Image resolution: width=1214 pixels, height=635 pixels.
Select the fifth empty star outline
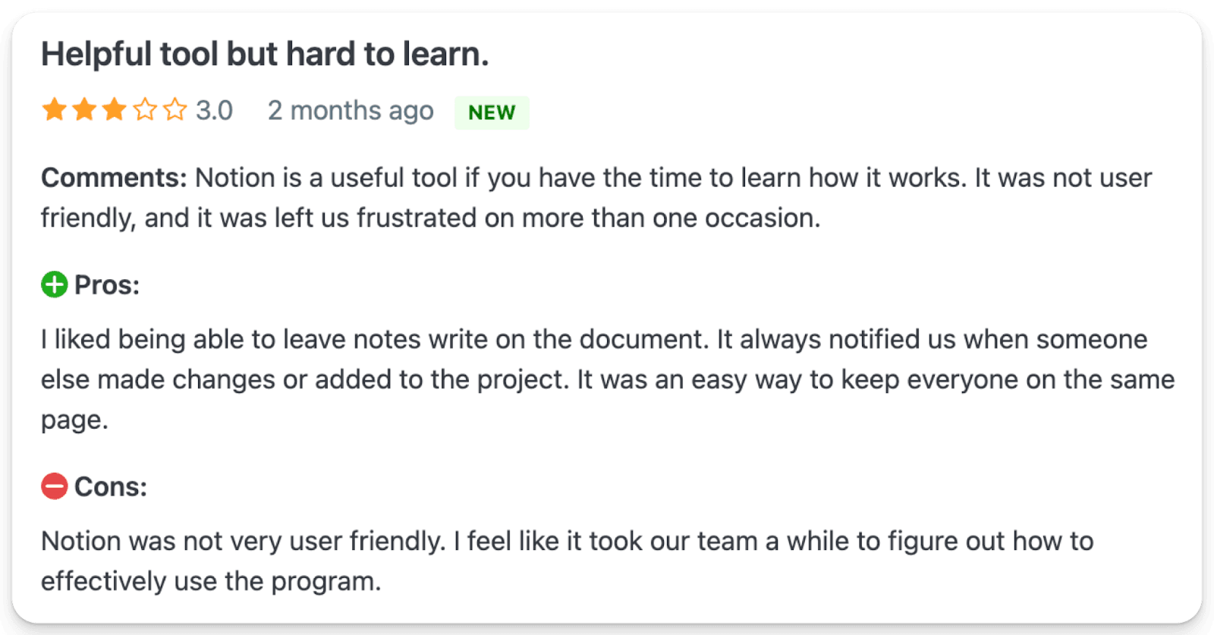click(x=175, y=110)
